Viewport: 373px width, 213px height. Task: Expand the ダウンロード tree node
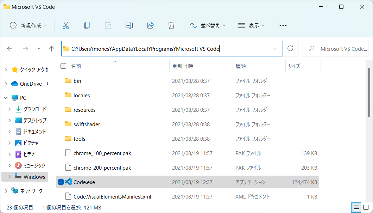(x=10, y=109)
